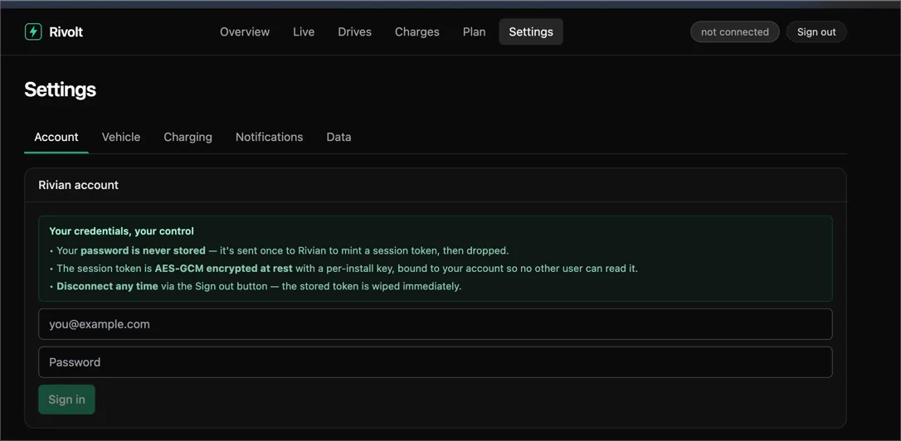Navigate to the Plan page
Image resolution: width=901 pixels, height=441 pixels.
pos(474,31)
